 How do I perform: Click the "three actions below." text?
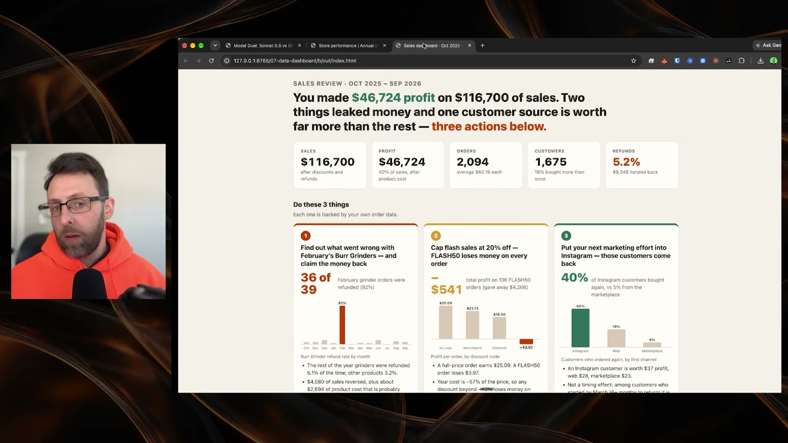click(489, 127)
